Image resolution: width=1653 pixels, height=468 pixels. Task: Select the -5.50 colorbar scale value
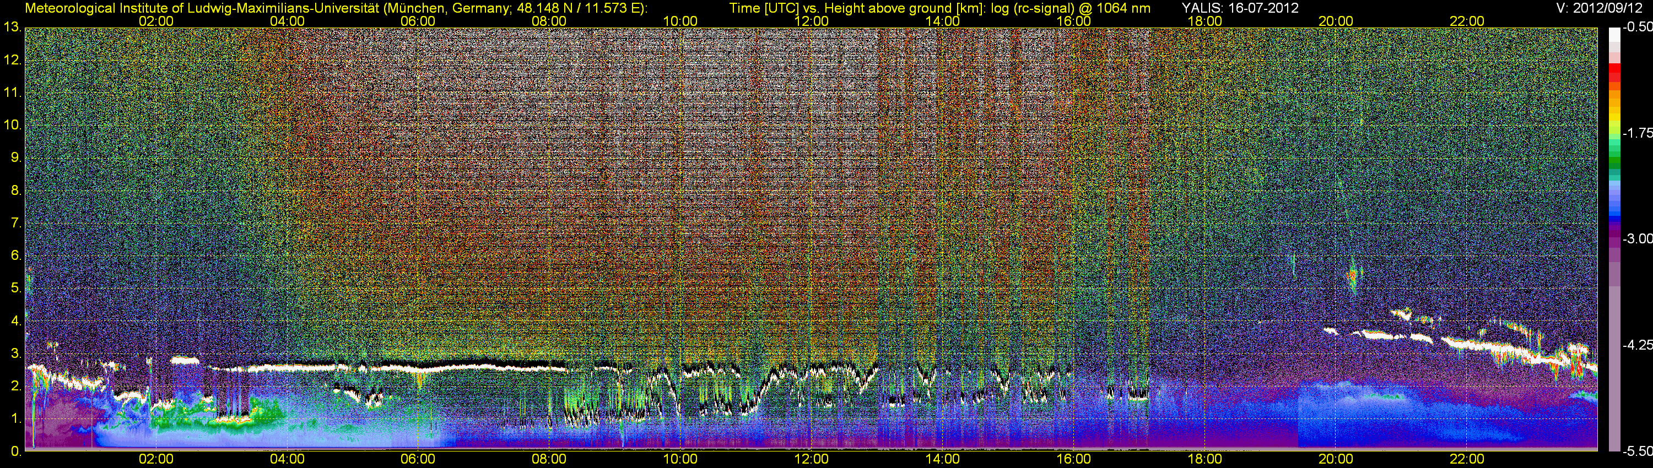(1637, 451)
